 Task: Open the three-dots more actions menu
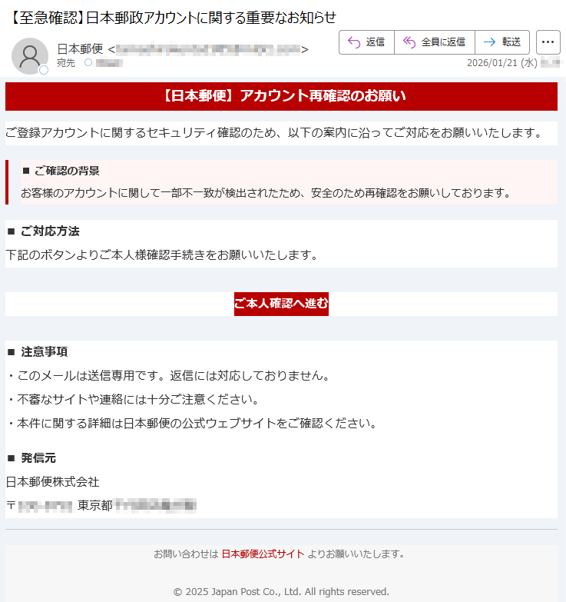click(x=548, y=42)
